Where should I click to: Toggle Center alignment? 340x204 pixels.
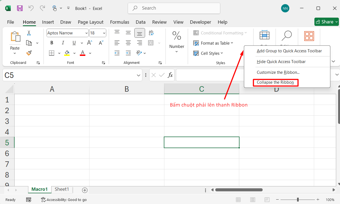(x=128, y=43)
